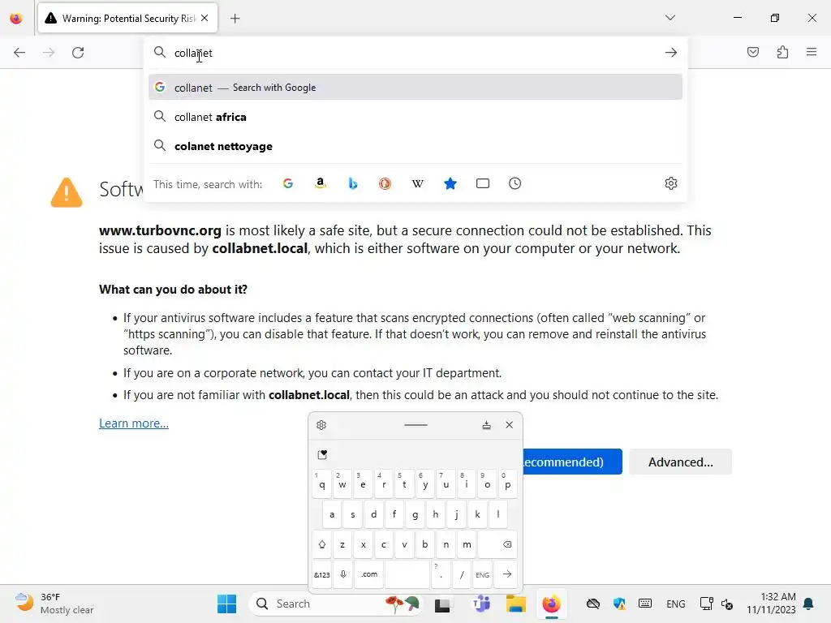Select the Warning: Potential Security Risk tab
The height and width of the screenshot is (623, 831).
[x=127, y=19]
